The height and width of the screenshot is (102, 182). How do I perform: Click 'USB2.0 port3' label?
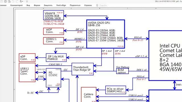(136, 99)
